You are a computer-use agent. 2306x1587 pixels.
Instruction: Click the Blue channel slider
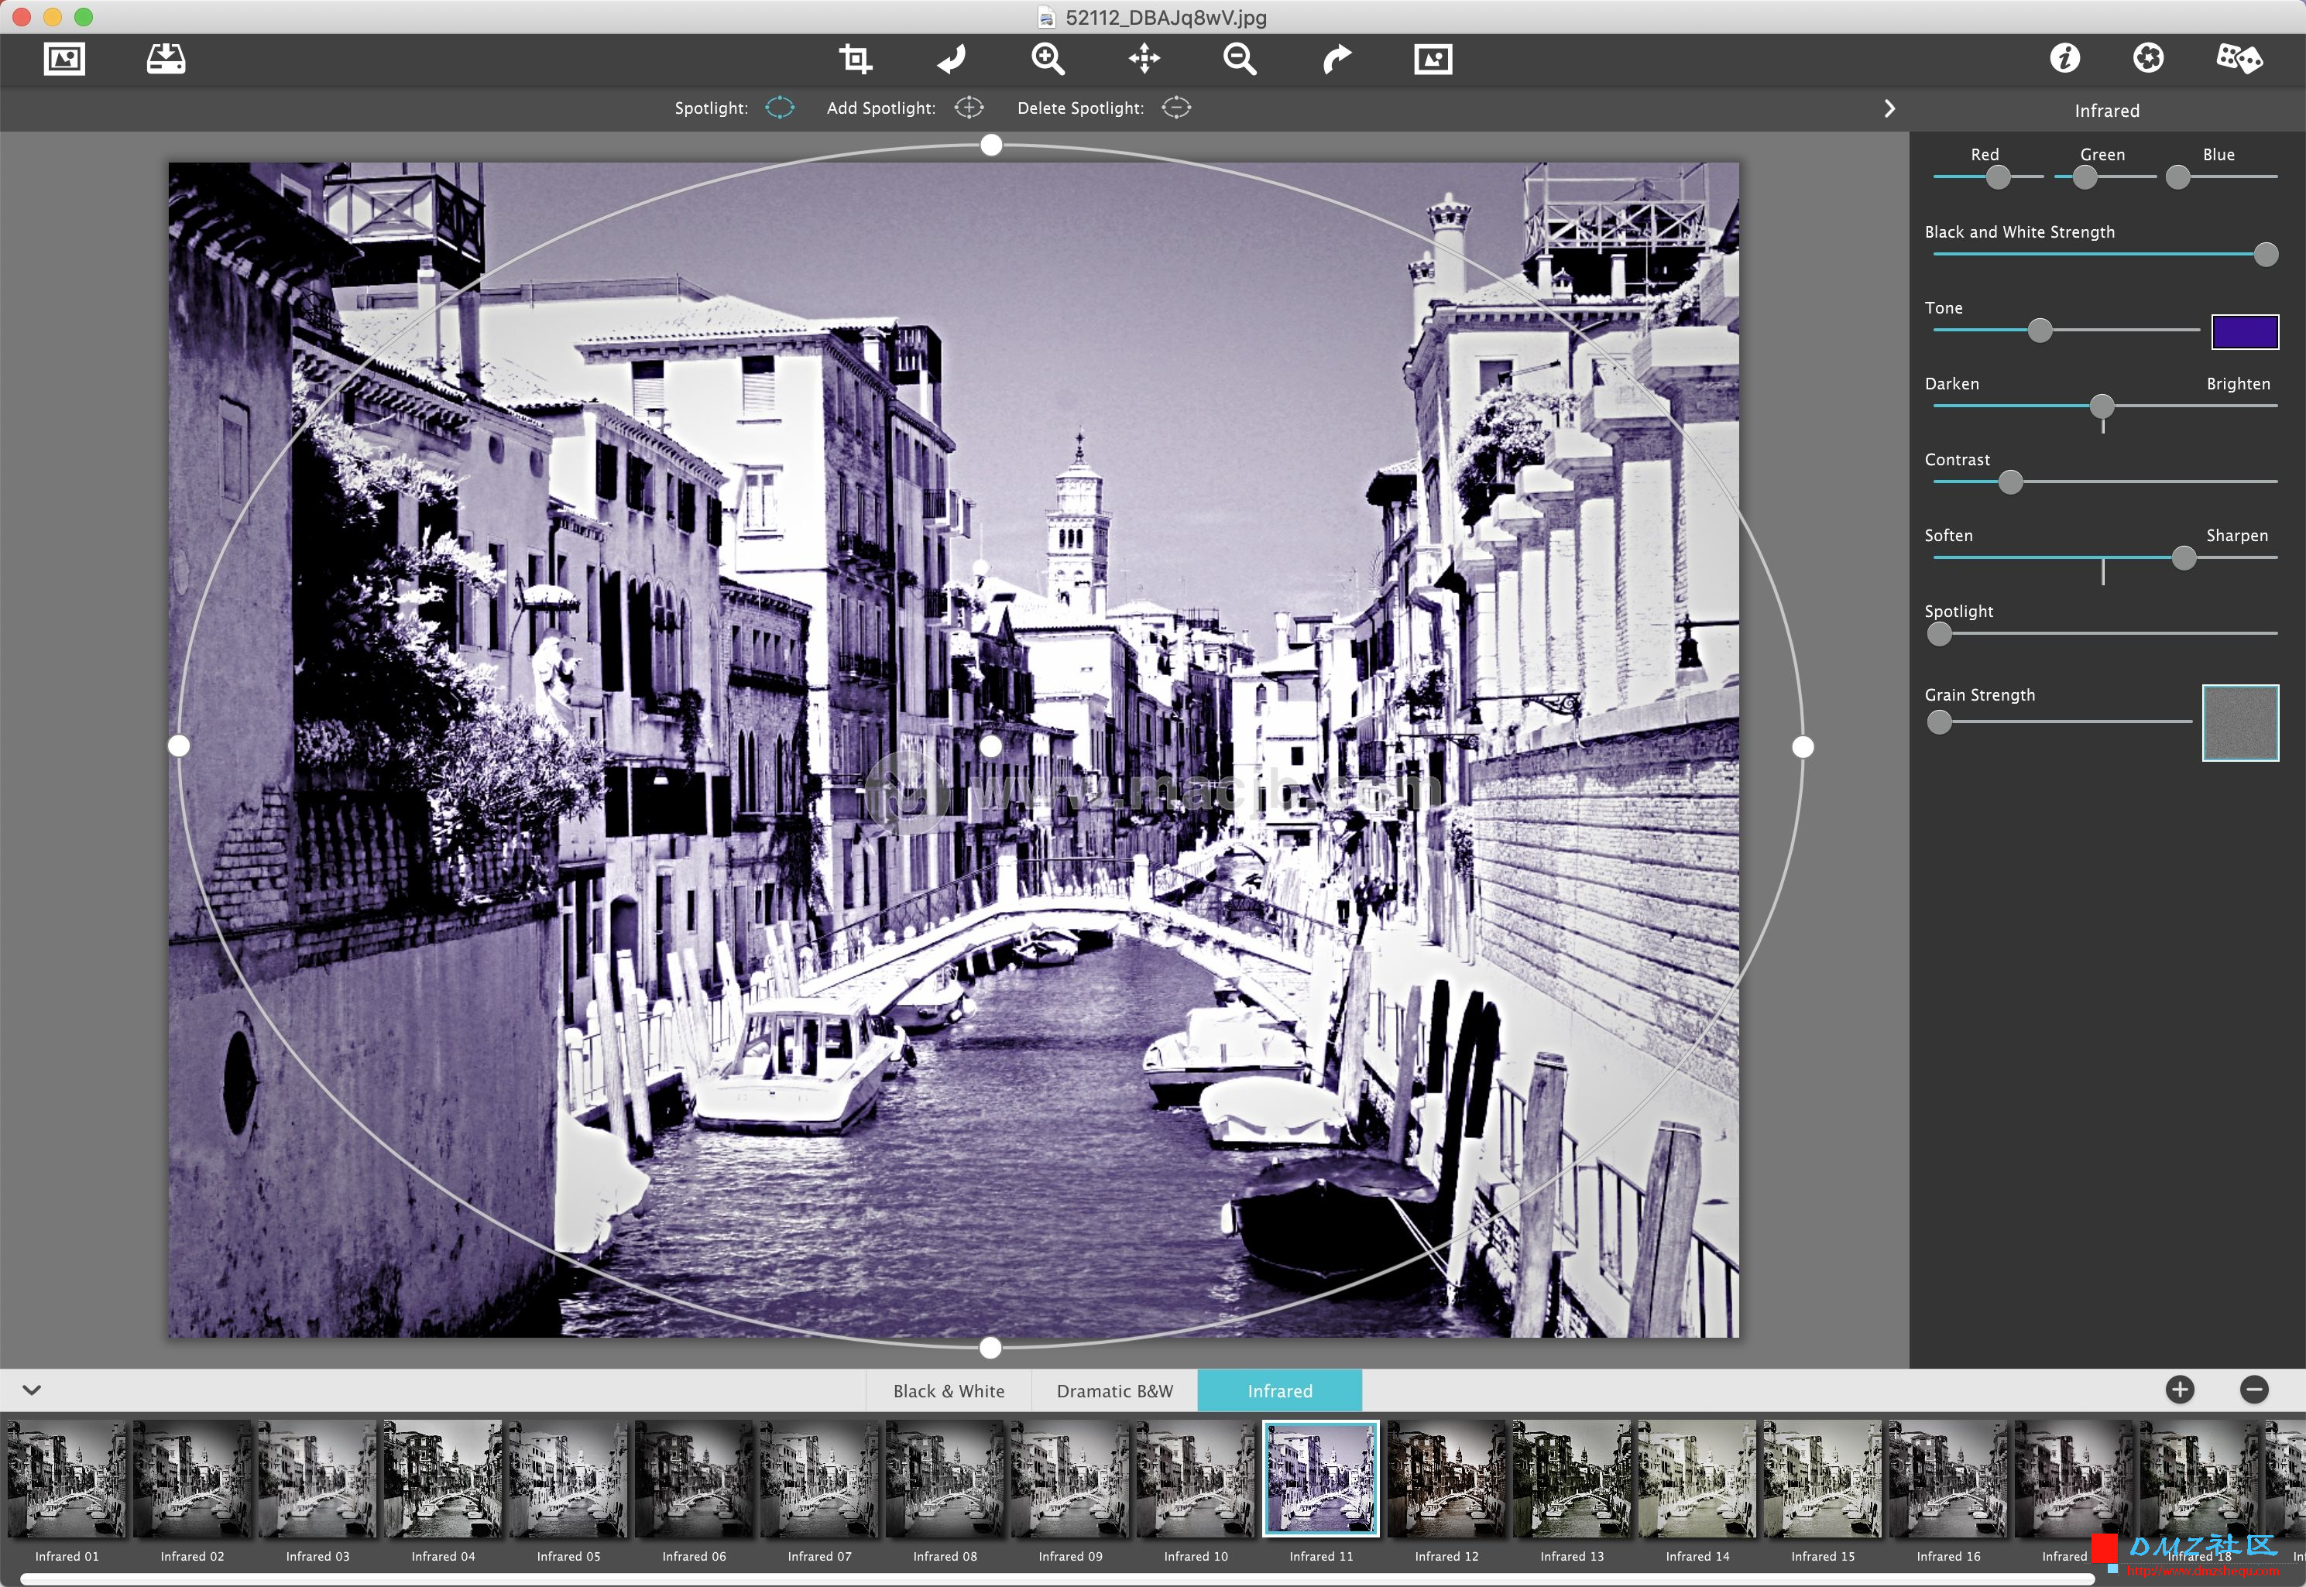[2222, 177]
